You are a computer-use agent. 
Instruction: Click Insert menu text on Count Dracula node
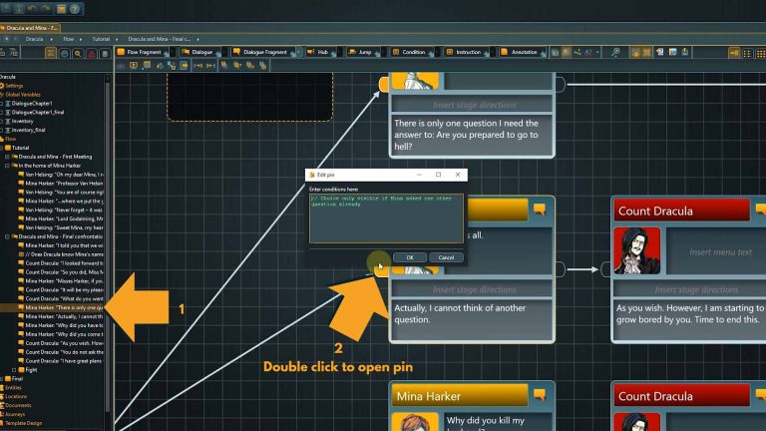pyautogui.click(x=720, y=252)
